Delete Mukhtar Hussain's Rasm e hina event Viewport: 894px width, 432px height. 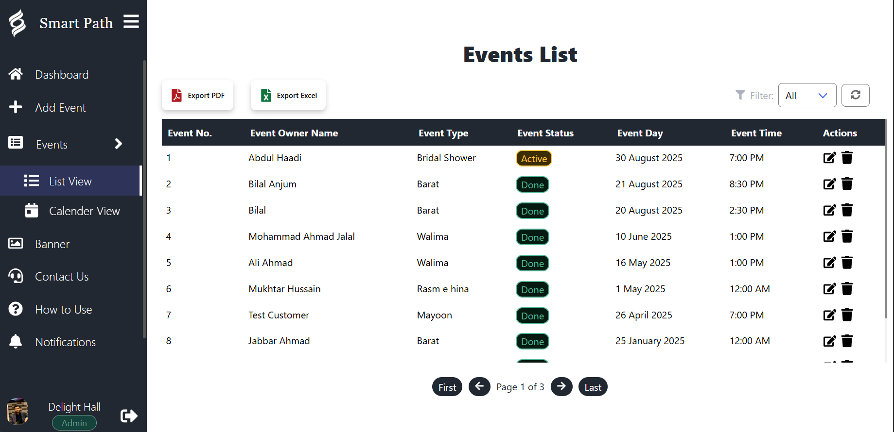tap(847, 289)
